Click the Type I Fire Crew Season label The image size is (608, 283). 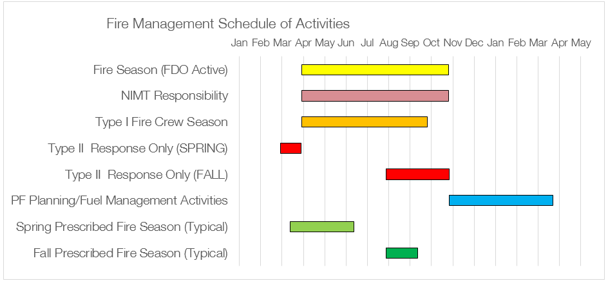point(162,122)
